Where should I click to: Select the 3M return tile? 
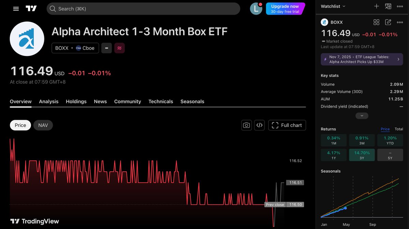[362, 140]
